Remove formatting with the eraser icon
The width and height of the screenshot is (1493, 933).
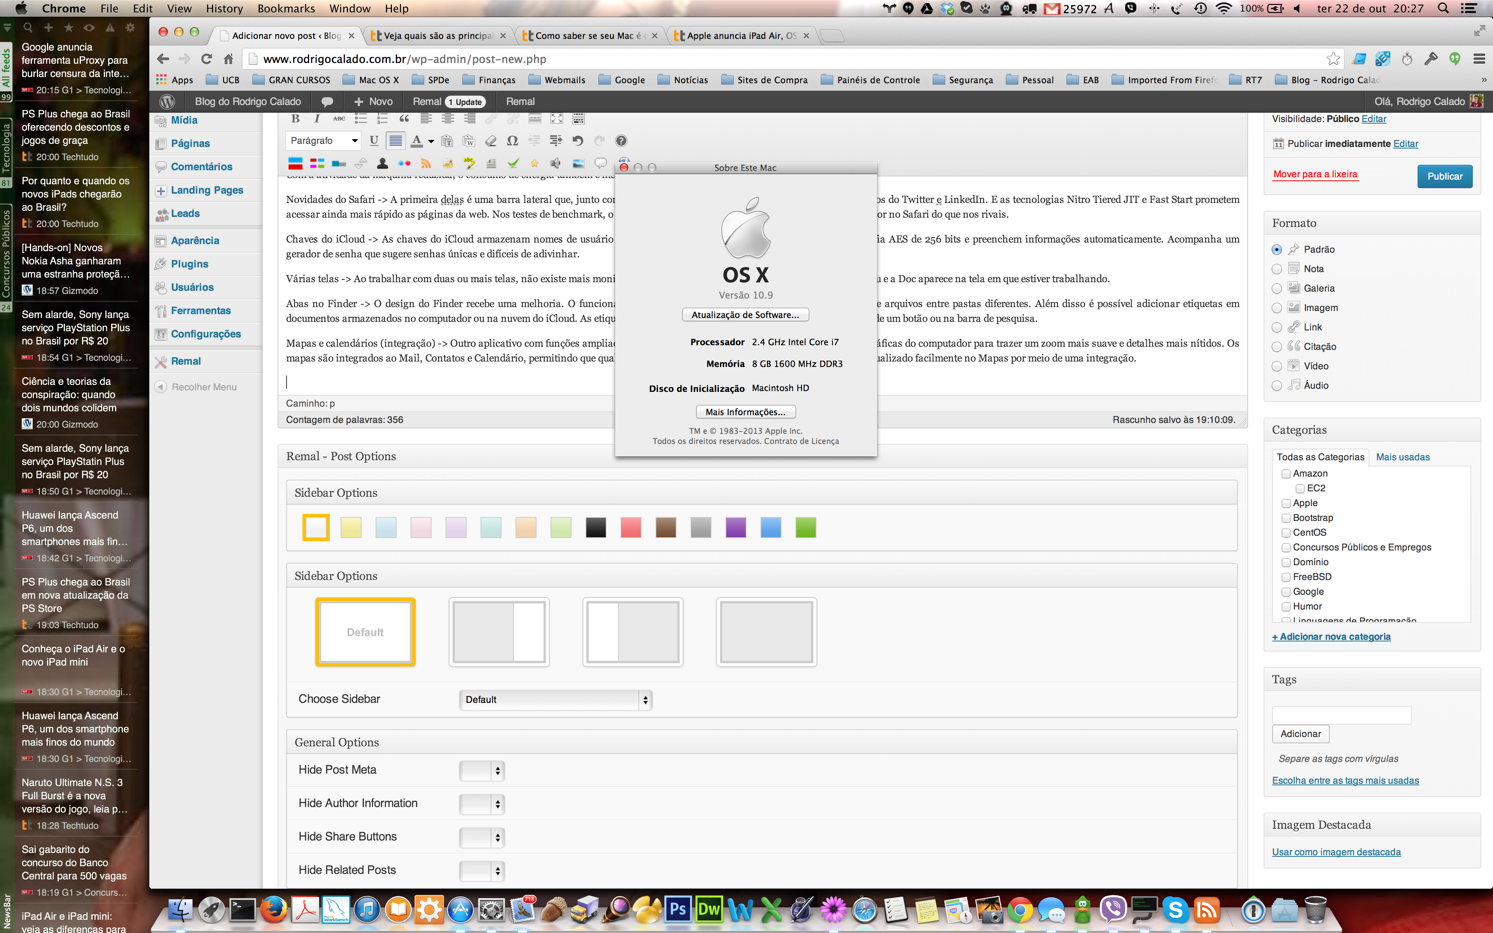[490, 141]
